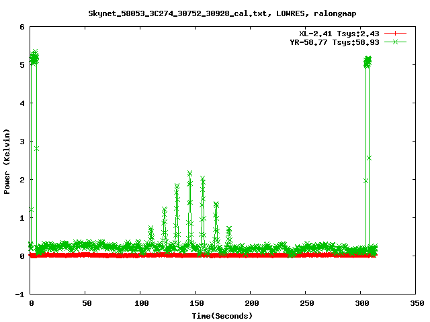This screenshot has height=322, width=430.
Task: Click the legend entry 'XL-2.41 Tsys:2.43'
Action: (339, 34)
